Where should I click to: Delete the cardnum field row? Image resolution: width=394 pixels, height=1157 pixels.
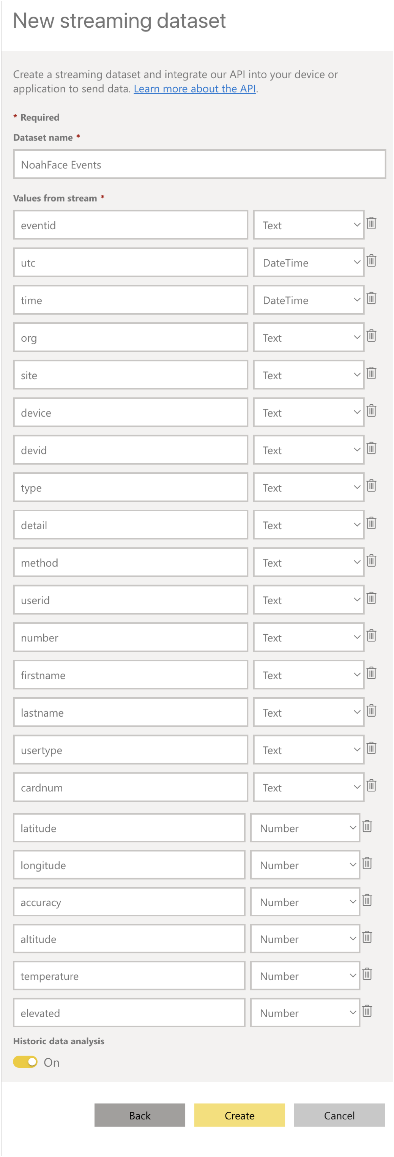click(x=371, y=785)
